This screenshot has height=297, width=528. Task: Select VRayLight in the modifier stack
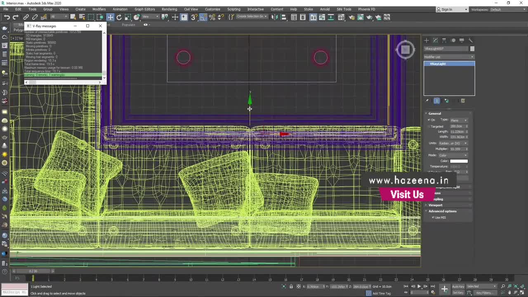(x=449, y=64)
